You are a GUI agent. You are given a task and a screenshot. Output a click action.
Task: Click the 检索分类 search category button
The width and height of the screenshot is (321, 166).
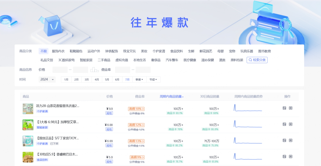click(257, 60)
